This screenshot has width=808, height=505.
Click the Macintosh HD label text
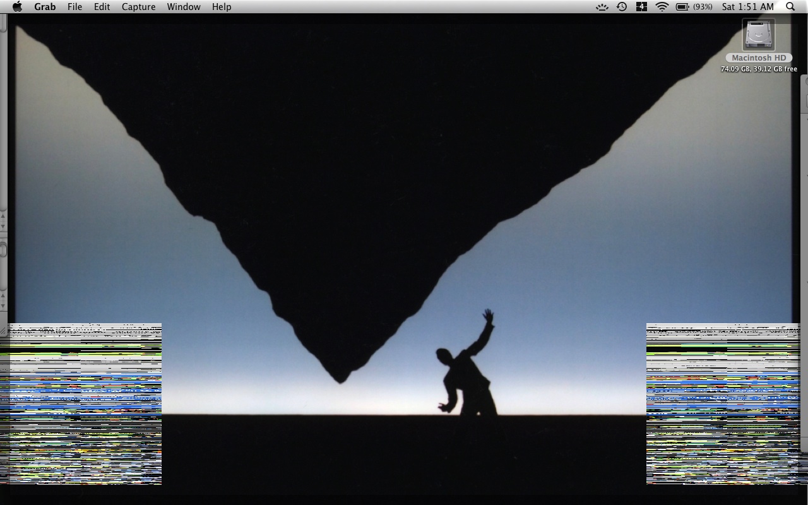tap(759, 58)
